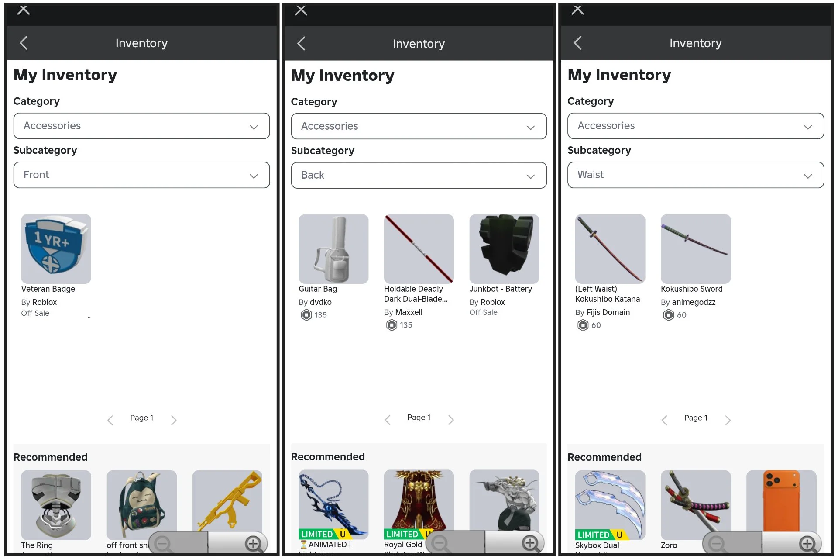Image resolution: width=838 pixels, height=559 pixels.
Task: Click back arrow in middle Inventory panel
Action: 301,43
